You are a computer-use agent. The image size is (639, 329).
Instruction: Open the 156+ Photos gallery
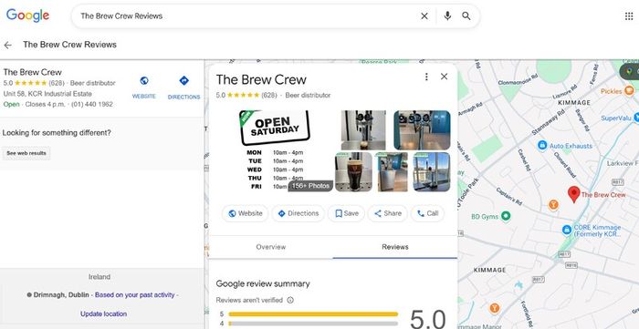point(310,186)
